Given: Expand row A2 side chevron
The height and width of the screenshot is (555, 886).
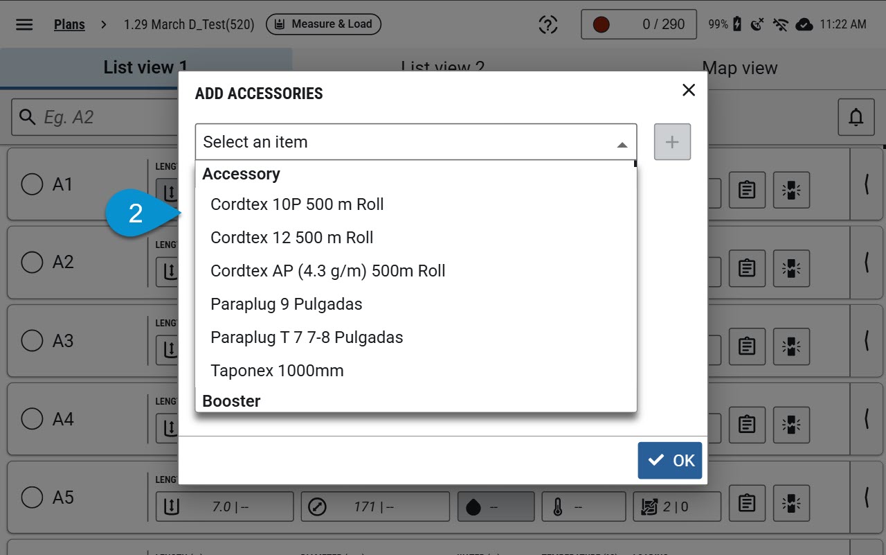Looking at the screenshot, I should (x=867, y=263).
